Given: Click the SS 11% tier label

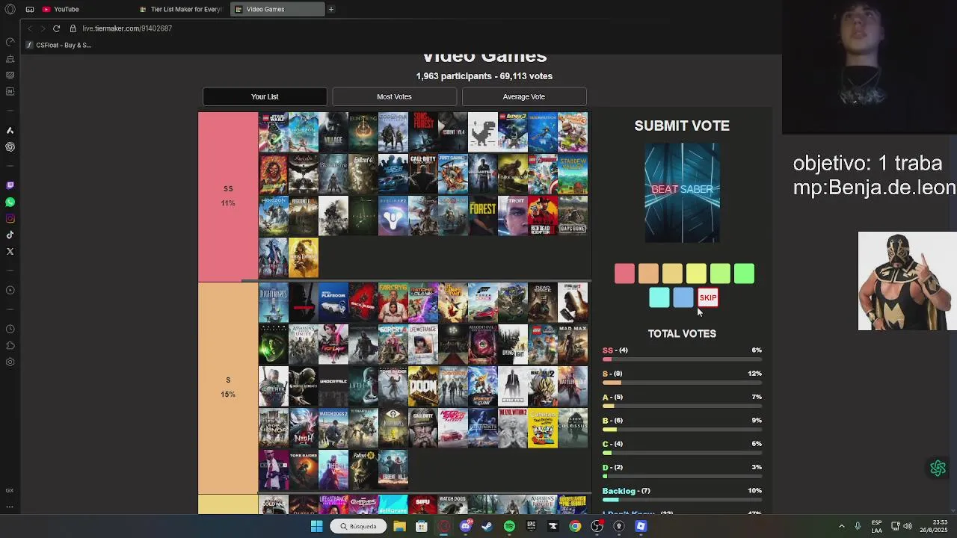Looking at the screenshot, I should (x=228, y=197).
